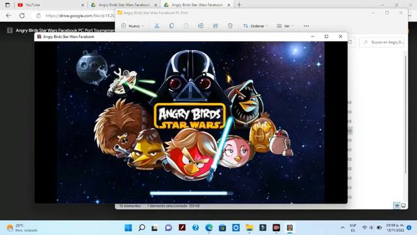Click the Buscar en Angry B... search field
417x235 pixels.
[382, 42]
